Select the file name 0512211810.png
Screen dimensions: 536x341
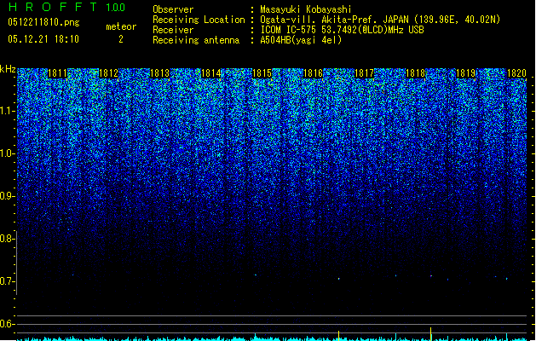[43, 22]
